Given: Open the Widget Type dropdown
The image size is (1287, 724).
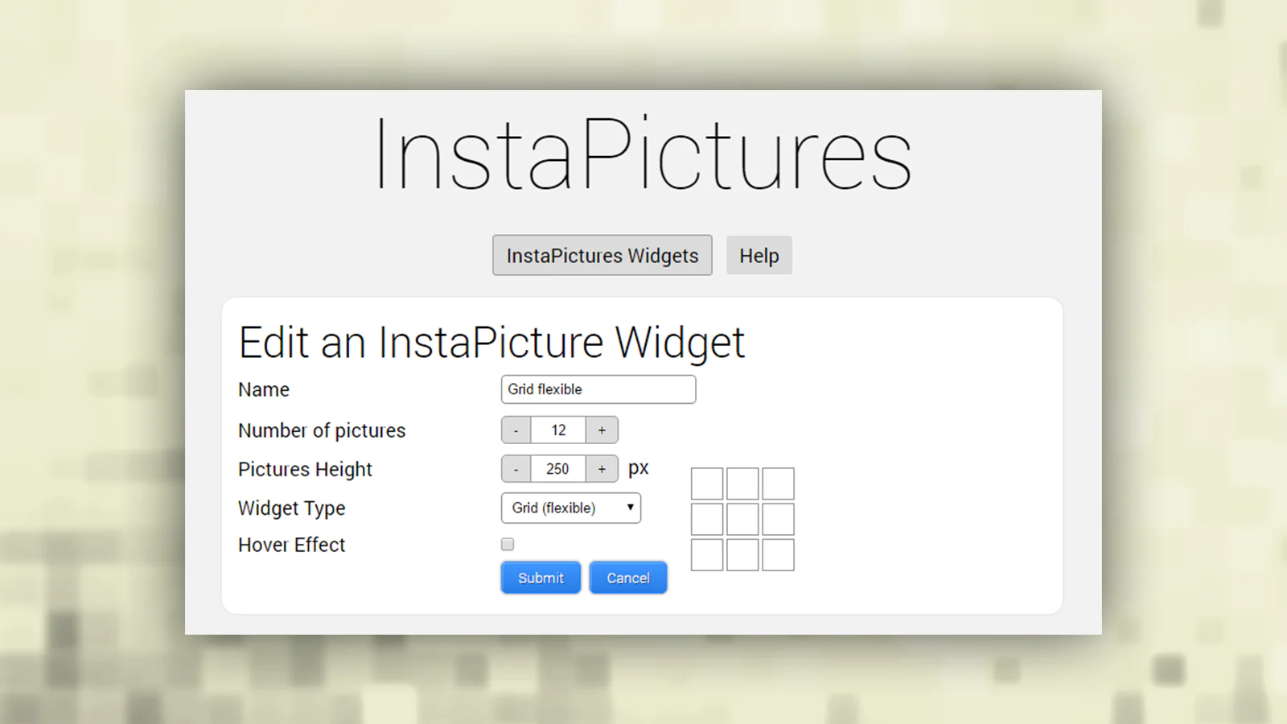Looking at the screenshot, I should (x=571, y=508).
